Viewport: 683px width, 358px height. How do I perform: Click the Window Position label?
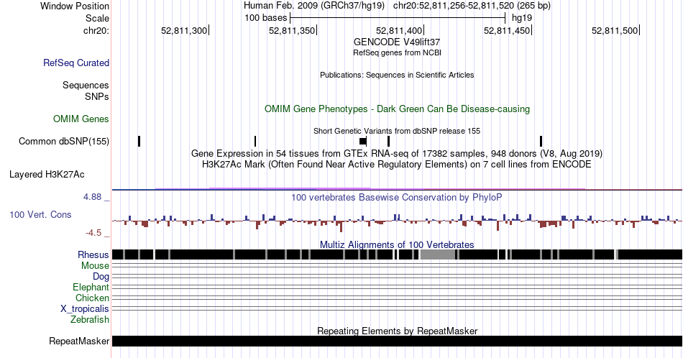(75, 6)
